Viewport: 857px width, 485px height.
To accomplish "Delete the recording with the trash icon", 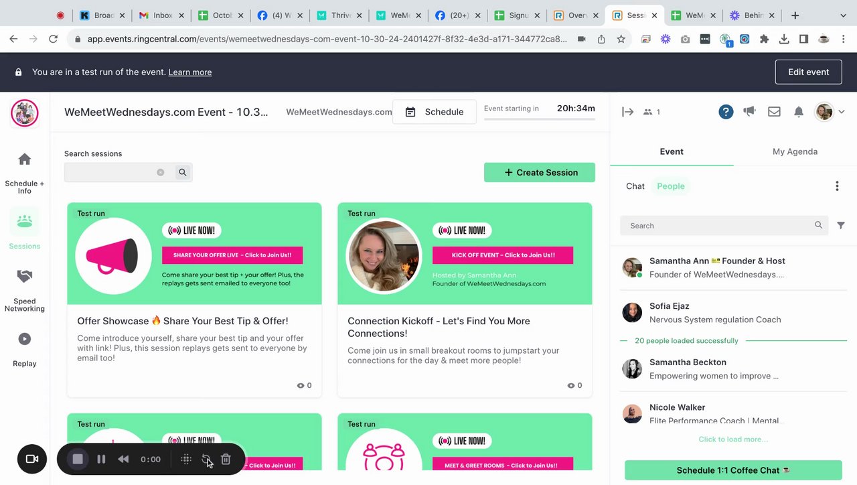I will (226, 459).
